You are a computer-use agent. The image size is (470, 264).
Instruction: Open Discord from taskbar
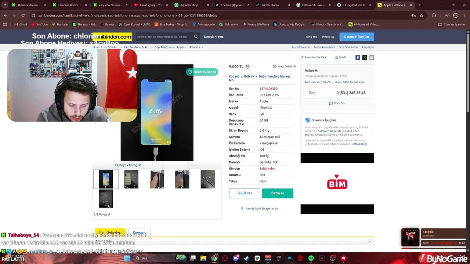(x=236, y=258)
